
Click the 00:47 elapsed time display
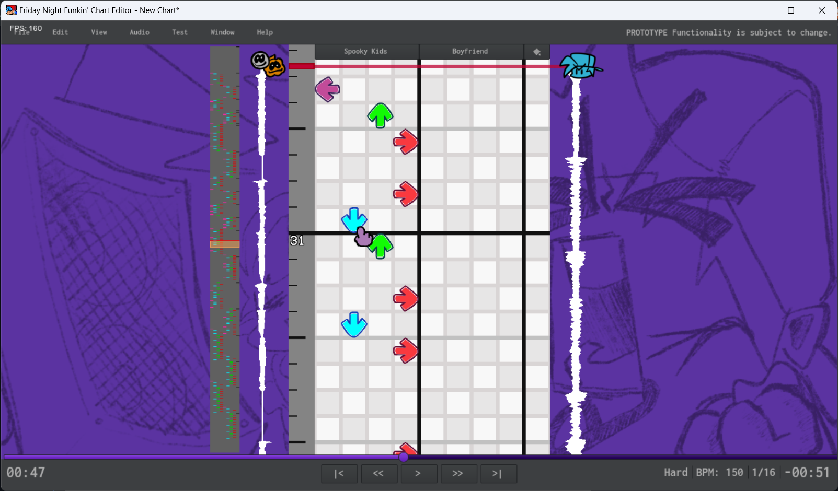point(26,473)
